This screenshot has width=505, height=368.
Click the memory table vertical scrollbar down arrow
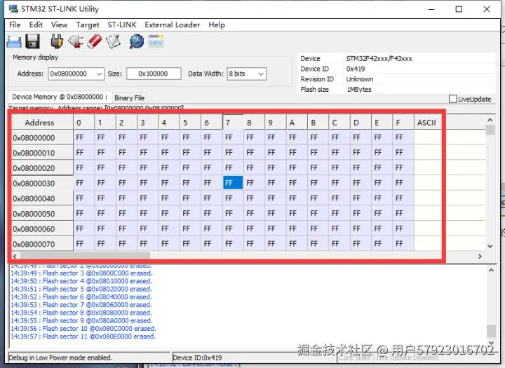pyautogui.click(x=490, y=246)
